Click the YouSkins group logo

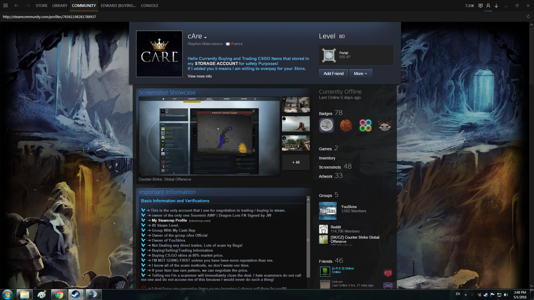(x=328, y=211)
